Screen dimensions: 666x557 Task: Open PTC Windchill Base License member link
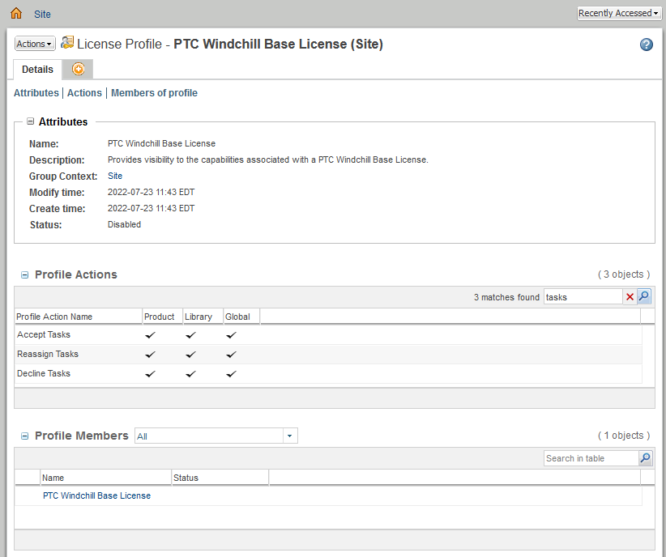[97, 495]
